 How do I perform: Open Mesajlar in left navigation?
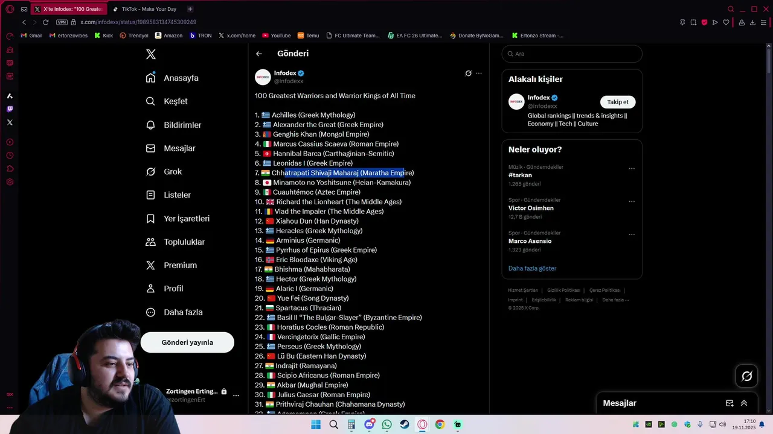(171, 148)
